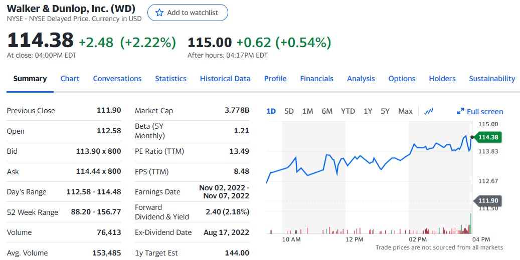Select the 1M chart range

307,111
